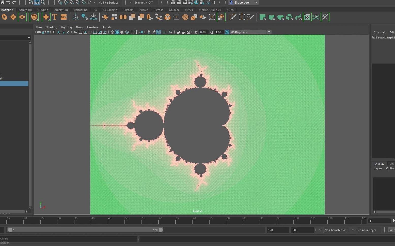This screenshot has height=246, width=395.
Task: Click the undo arrow icon
Action: [8, 3]
